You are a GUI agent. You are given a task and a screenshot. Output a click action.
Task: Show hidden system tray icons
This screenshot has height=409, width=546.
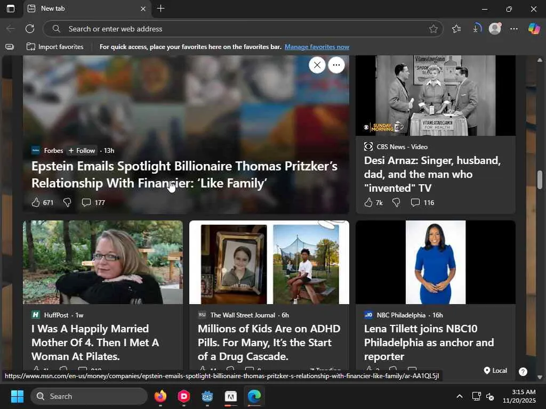pyautogui.click(x=460, y=396)
